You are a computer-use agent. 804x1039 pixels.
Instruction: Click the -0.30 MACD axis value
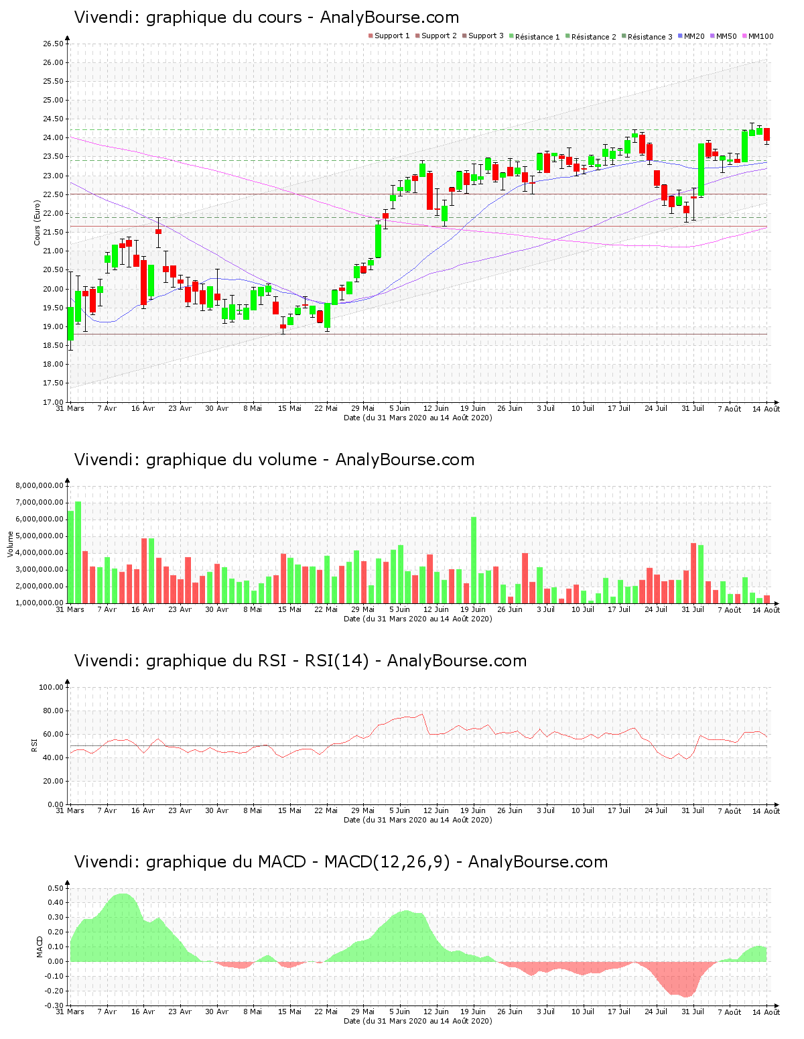pos(54,1005)
